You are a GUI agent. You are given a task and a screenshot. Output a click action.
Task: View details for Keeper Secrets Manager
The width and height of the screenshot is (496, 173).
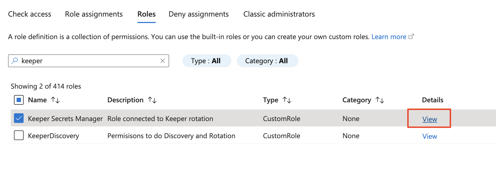click(x=429, y=119)
